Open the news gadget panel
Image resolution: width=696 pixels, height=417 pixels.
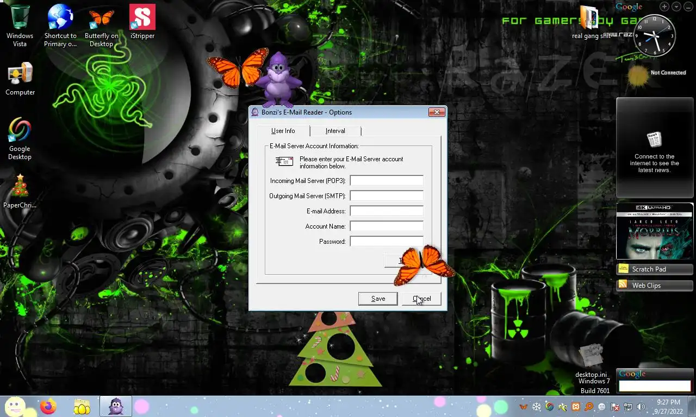point(654,148)
